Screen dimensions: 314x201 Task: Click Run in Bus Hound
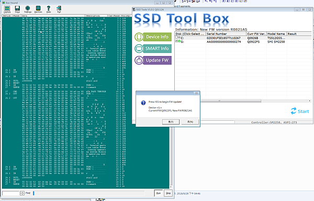point(159,193)
